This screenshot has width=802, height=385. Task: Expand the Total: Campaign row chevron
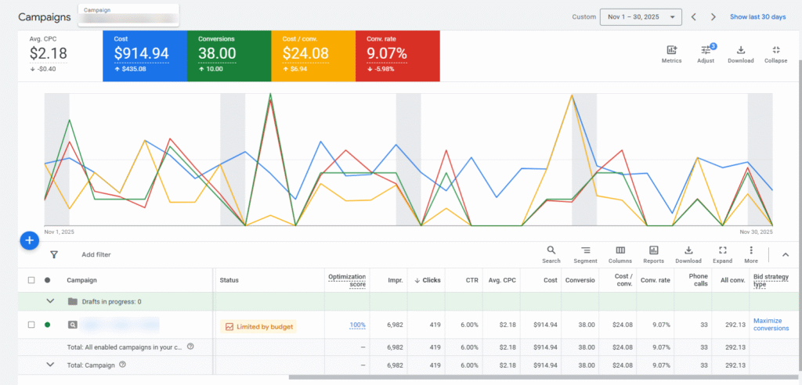pos(51,364)
